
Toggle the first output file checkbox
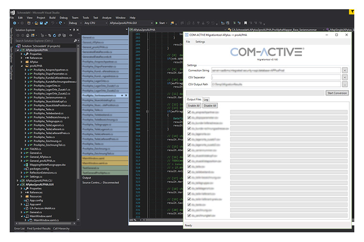189,112
